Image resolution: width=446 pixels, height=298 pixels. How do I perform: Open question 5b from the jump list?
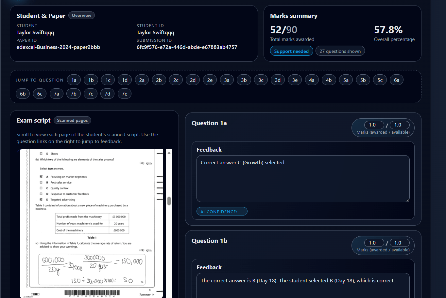point(363,80)
